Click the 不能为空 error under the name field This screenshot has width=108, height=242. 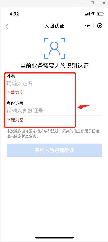[15, 93]
